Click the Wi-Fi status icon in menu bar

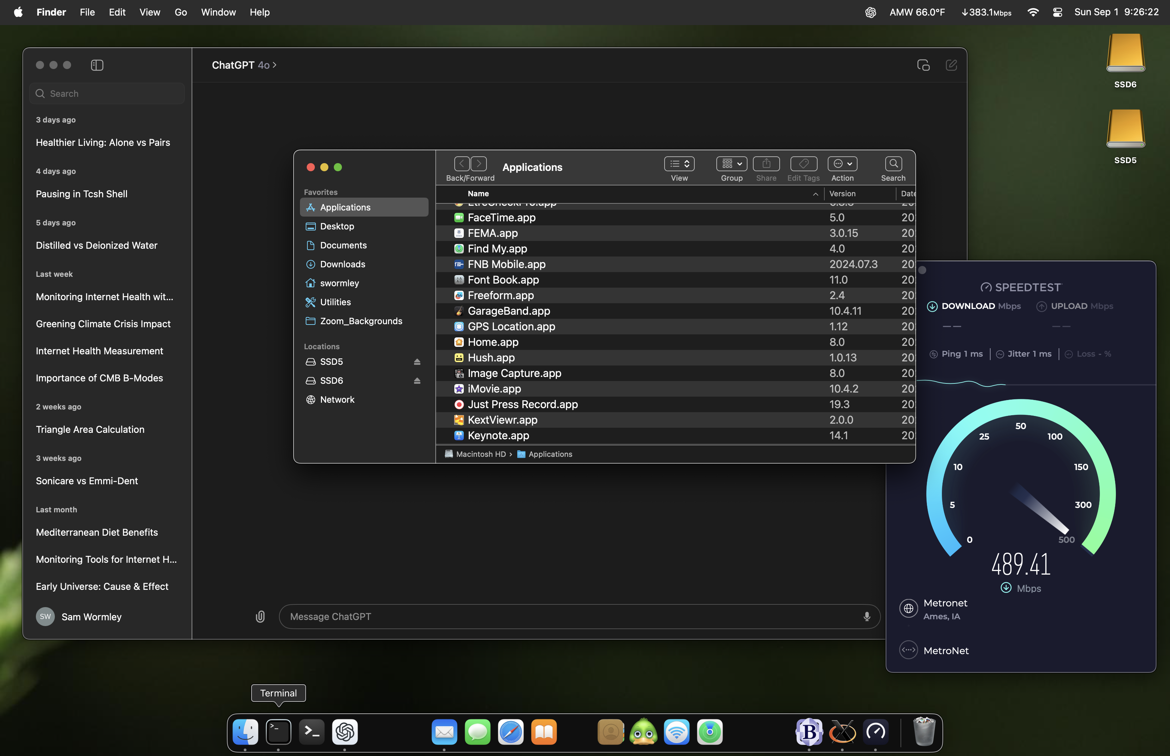pyautogui.click(x=1033, y=12)
